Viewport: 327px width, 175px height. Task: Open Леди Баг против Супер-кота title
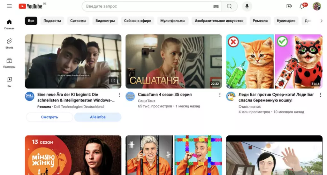point(276,97)
